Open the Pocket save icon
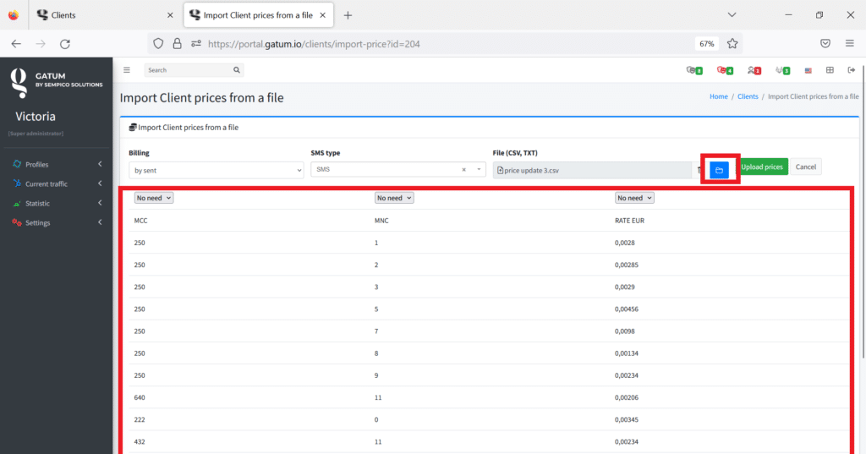 (825, 44)
